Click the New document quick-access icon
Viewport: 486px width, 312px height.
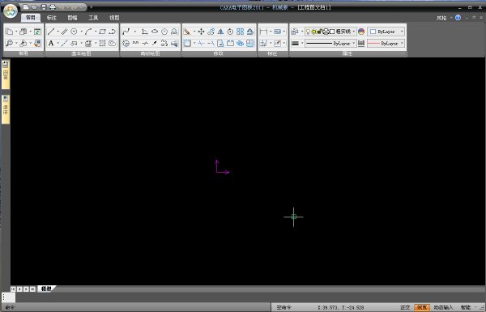[x=26, y=6]
